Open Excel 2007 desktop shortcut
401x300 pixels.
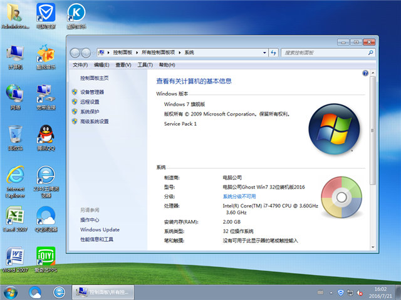[15, 217]
